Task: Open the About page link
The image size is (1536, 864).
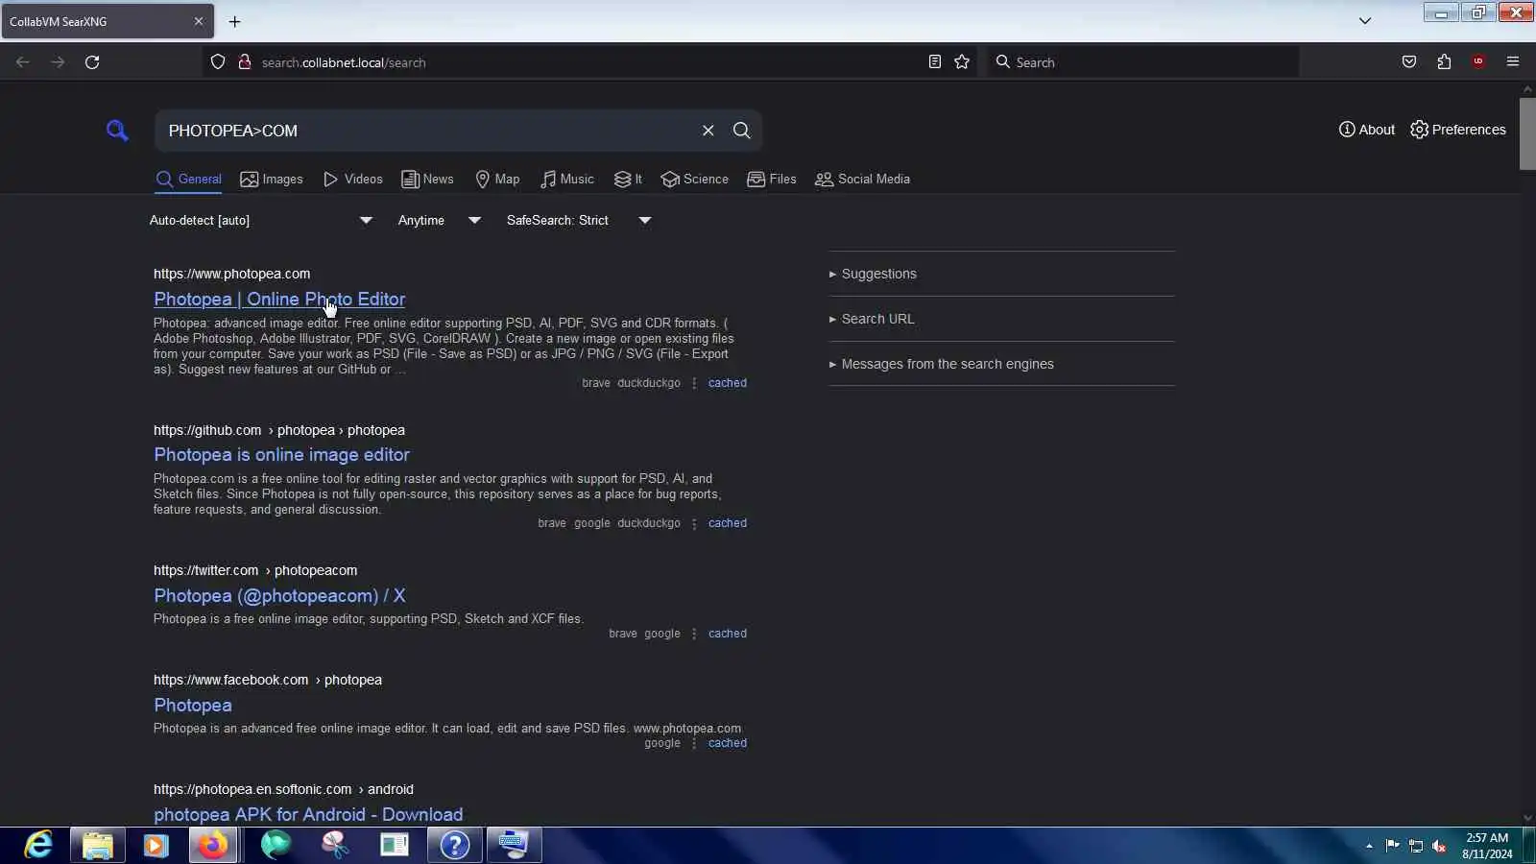Action: click(x=1367, y=130)
